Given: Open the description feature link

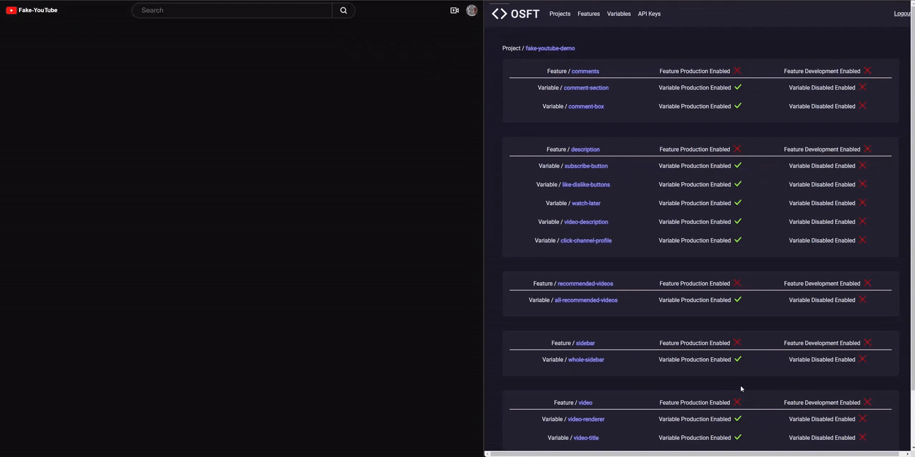Looking at the screenshot, I should [x=585, y=149].
